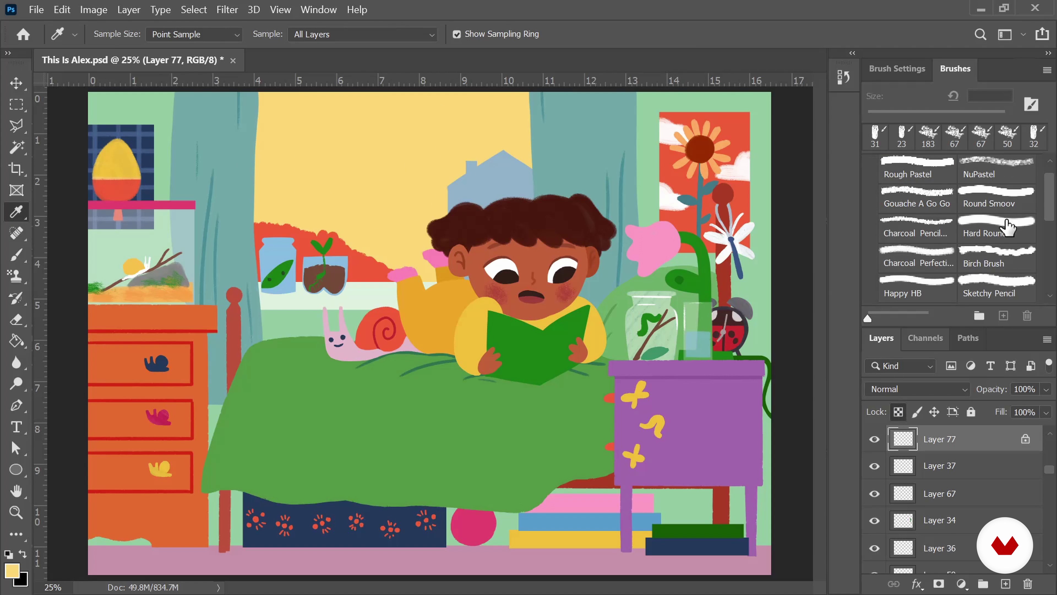This screenshot has width=1057, height=595.
Task: Select the Clone Stamp tool
Action: tap(16, 276)
